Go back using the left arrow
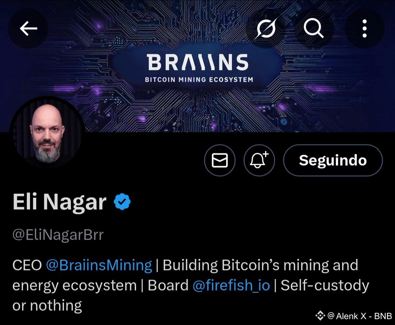Viewport: 395px width, 325px height. 28,28
